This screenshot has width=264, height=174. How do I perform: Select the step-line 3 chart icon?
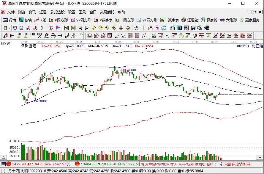28,28
